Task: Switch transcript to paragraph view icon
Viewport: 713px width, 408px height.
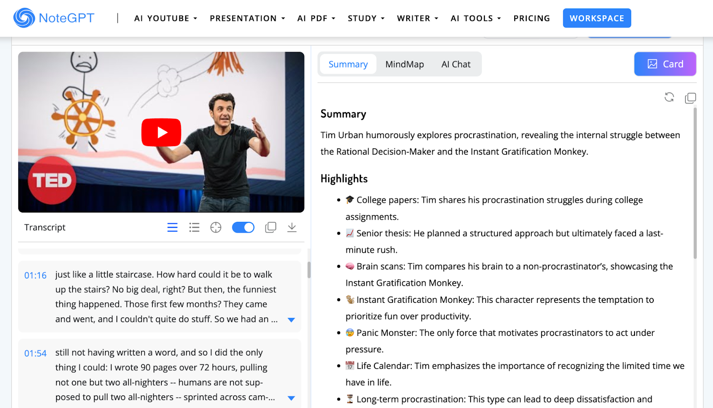Action: pos(172,228)
